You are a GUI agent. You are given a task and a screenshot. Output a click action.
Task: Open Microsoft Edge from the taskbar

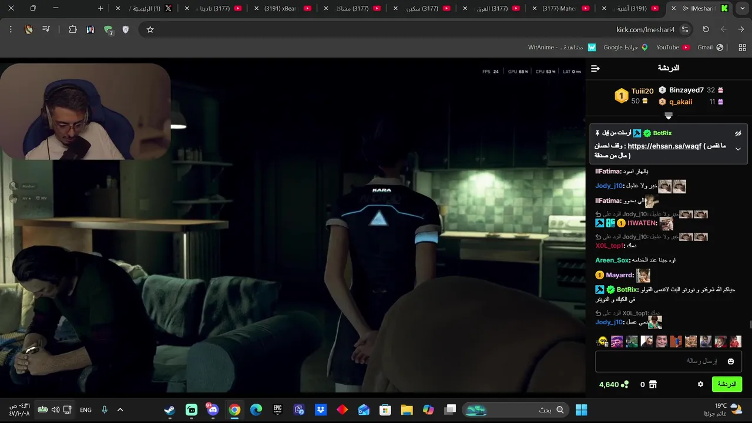click(256, 409)
